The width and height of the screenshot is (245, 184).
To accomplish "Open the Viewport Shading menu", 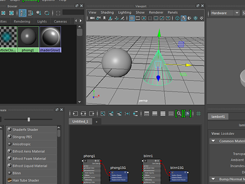I will 107,12.
